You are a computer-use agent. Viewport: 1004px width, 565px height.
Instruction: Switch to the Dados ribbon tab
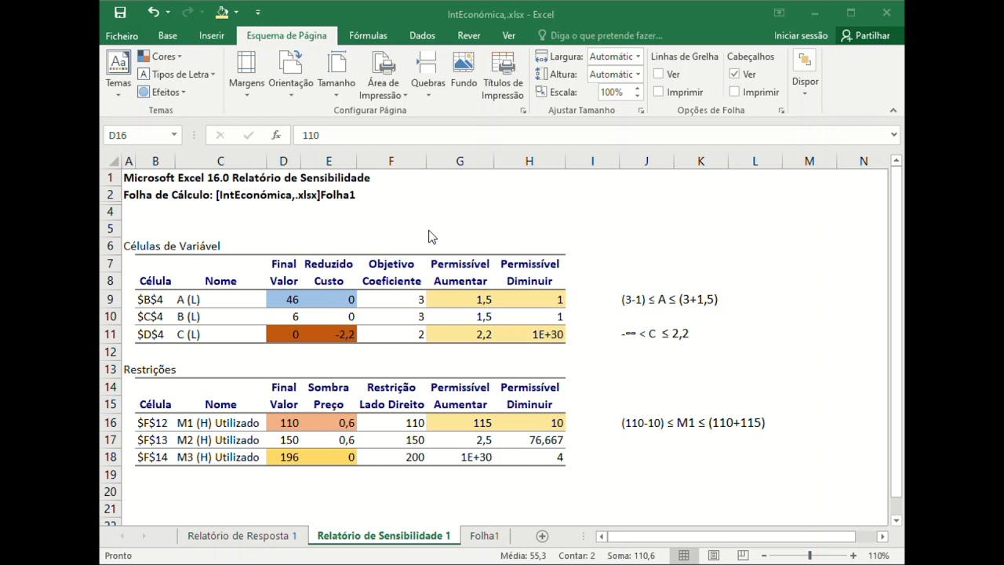click(x=422, y=35)
